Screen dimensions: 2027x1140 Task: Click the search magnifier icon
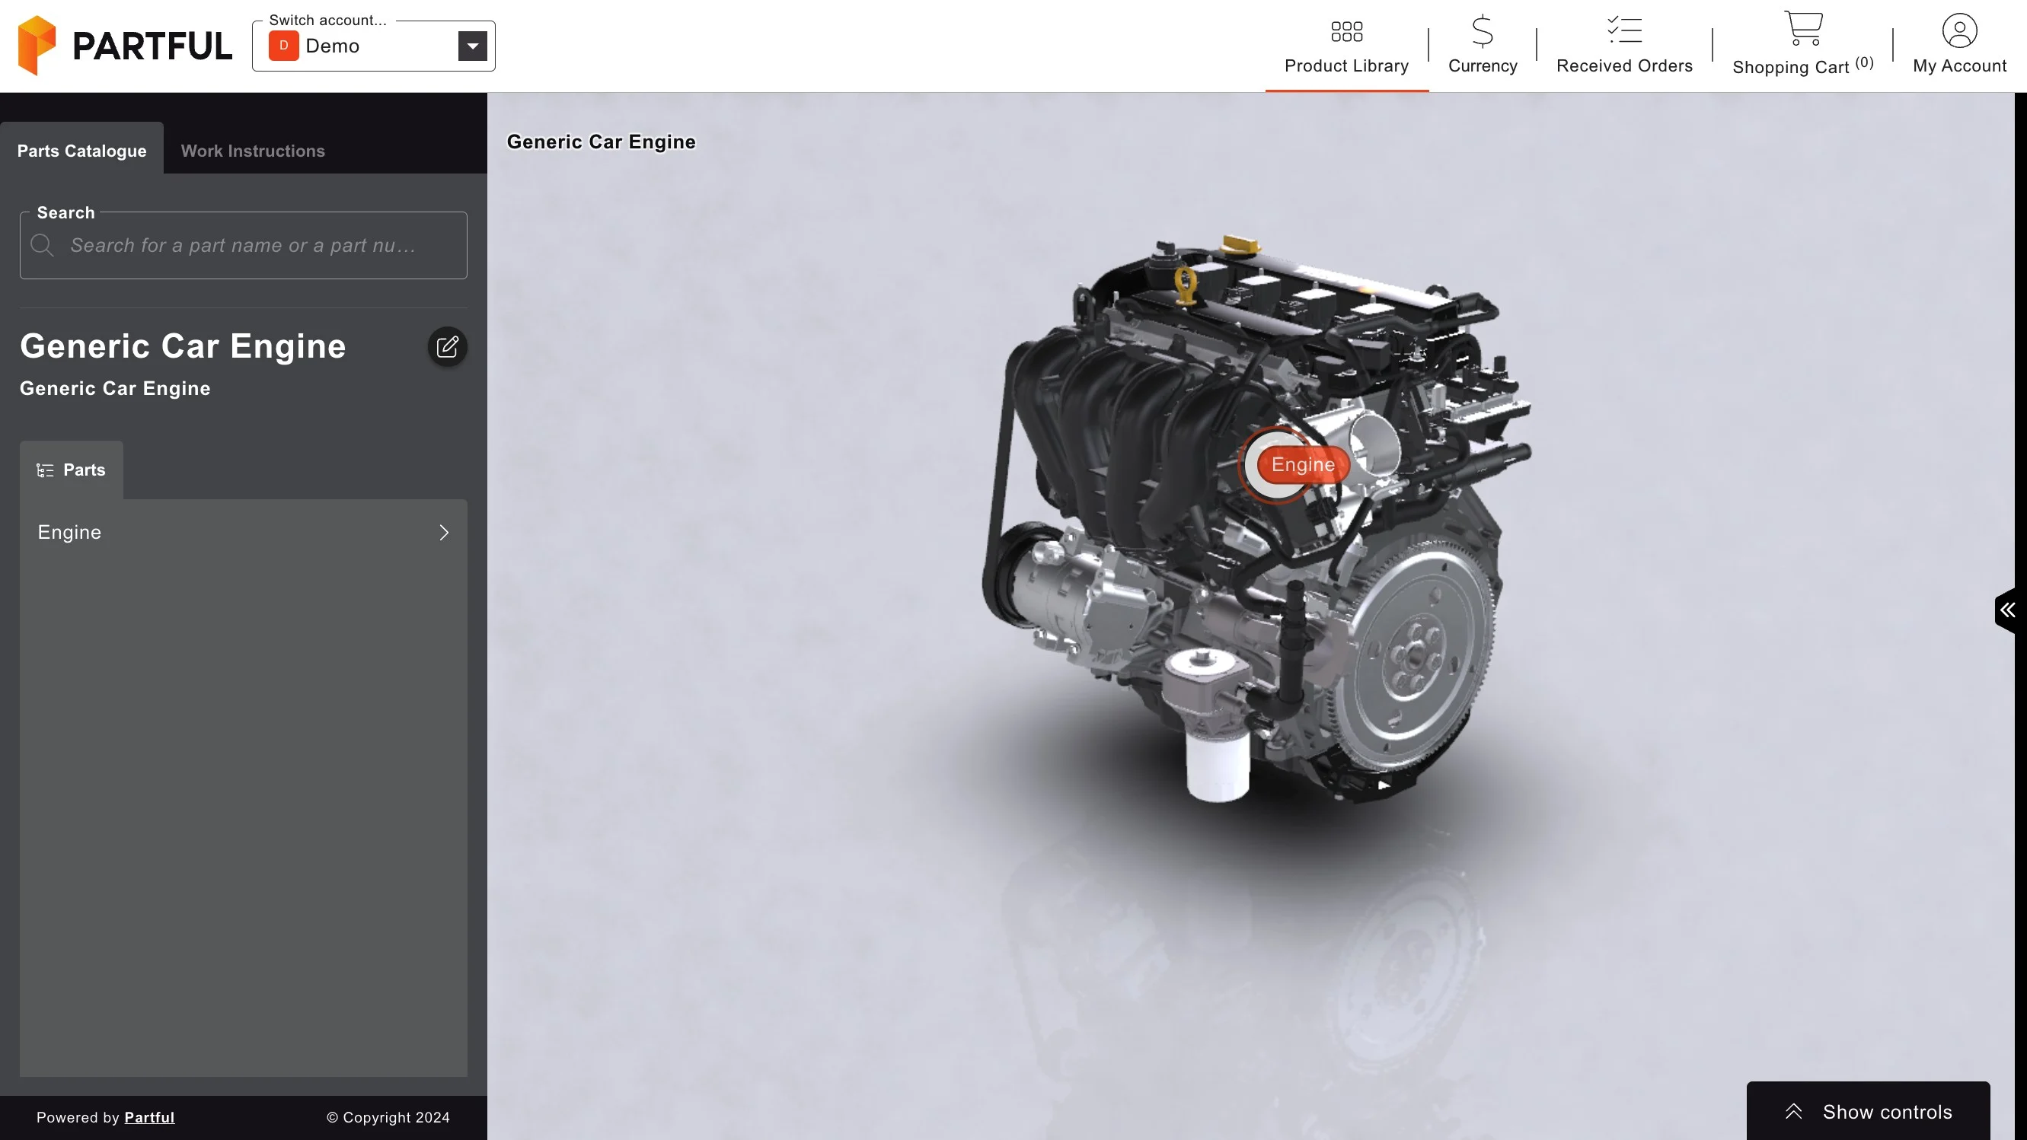point(42,245)
